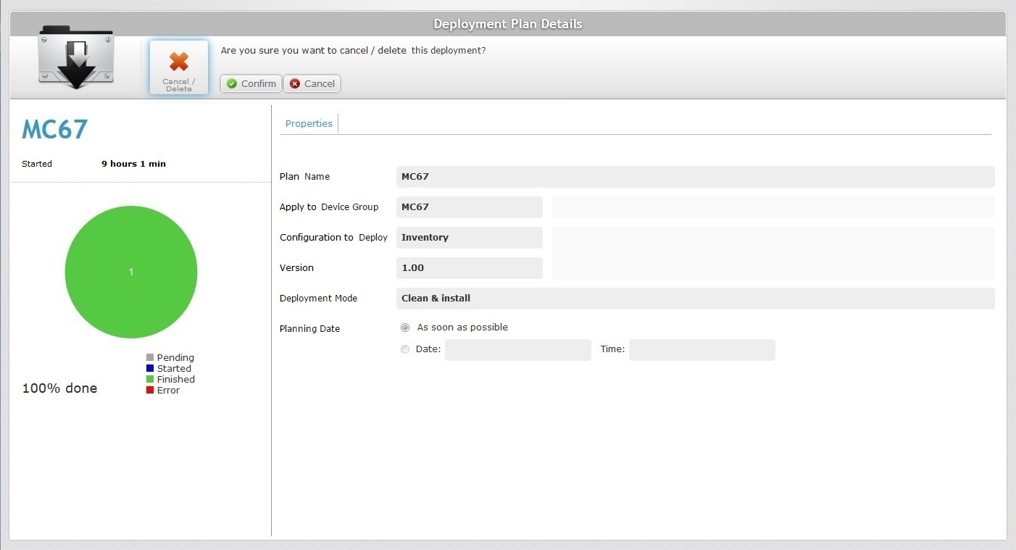Click the Deployment Mode field

[x=696, y=299]
